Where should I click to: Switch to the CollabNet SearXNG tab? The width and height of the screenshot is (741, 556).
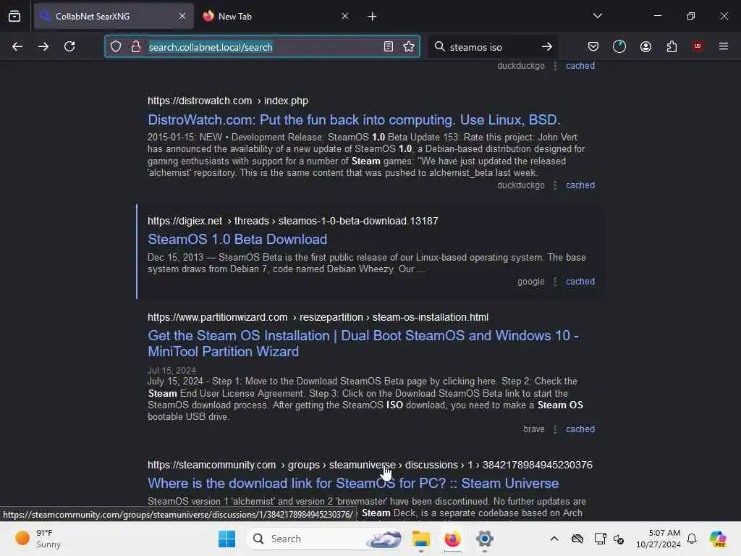pos(114,16)
